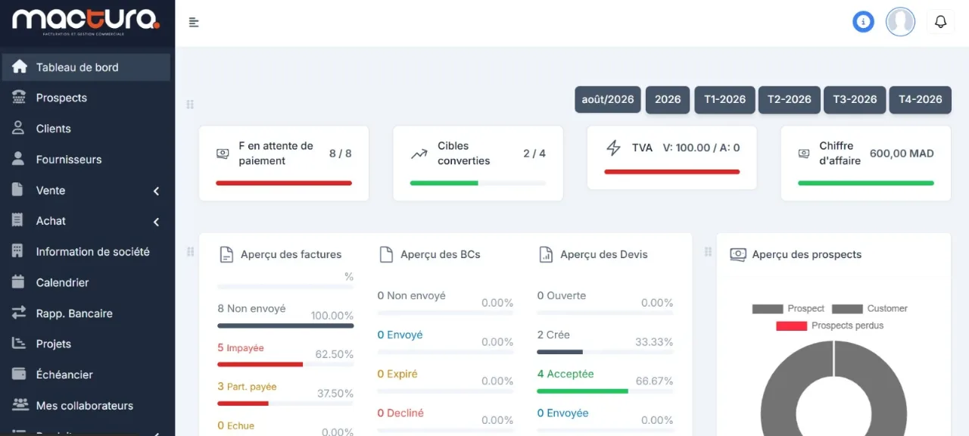Click the Rapp. Bancaire exchange arrows icon
This screenshot has height=436, width=969.
coord(20,313)
